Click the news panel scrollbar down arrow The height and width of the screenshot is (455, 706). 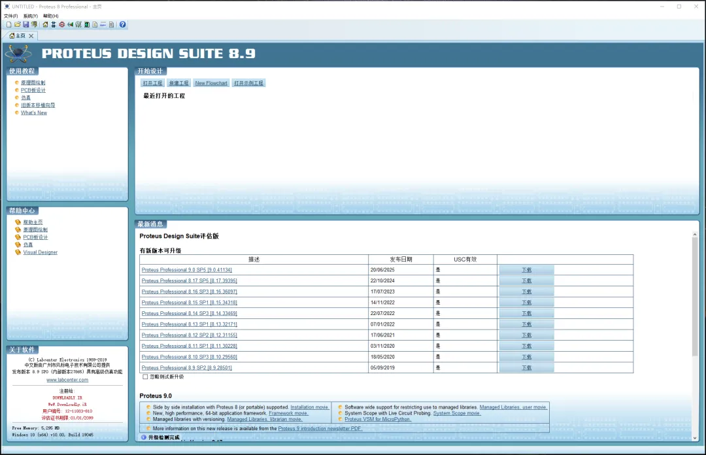pos(695,438)
